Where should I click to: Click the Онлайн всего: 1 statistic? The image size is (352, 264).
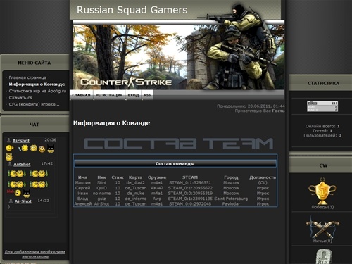tap(322, 126)
